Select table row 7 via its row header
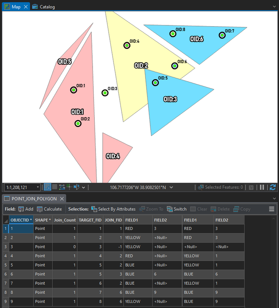Screen dimensions: 279x308 pos(6,283)
